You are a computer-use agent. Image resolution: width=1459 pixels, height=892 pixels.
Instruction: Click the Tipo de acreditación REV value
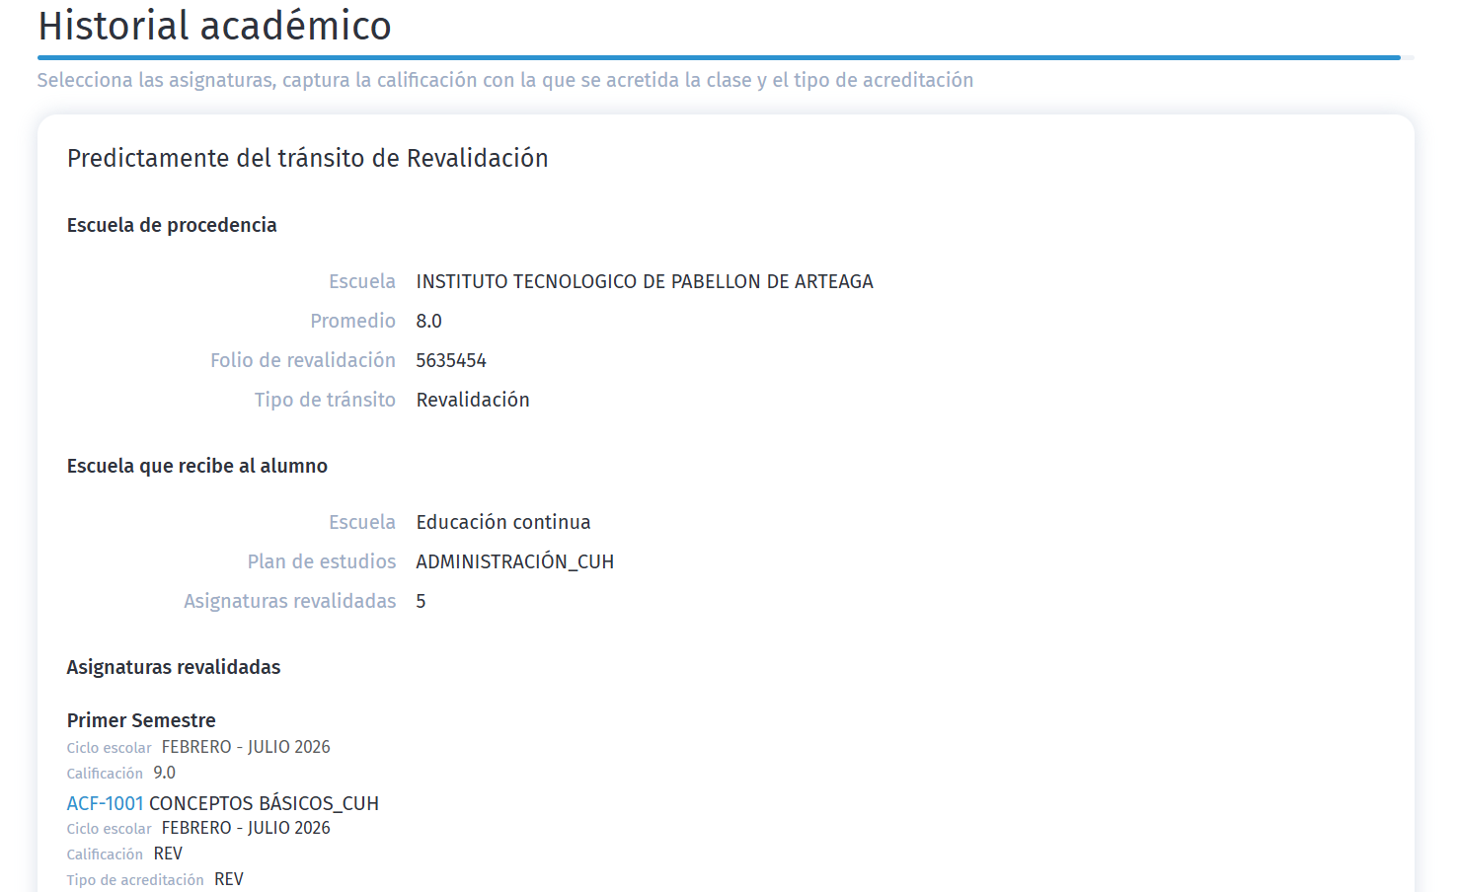point(228,878)
